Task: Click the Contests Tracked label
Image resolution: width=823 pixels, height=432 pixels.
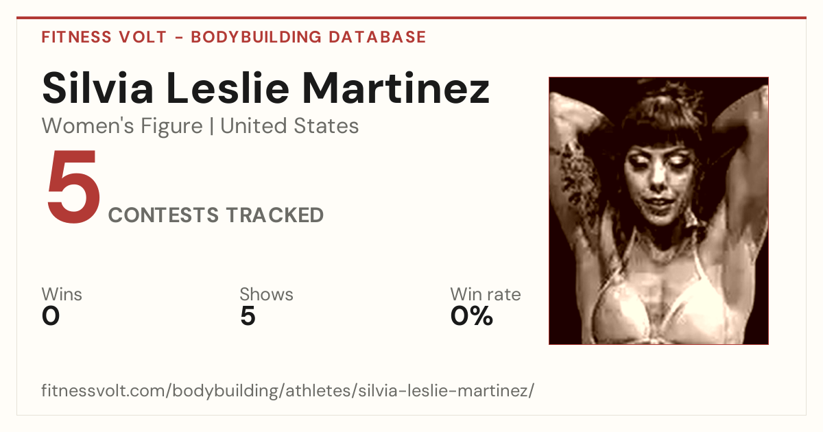Action: coord(216,215)
